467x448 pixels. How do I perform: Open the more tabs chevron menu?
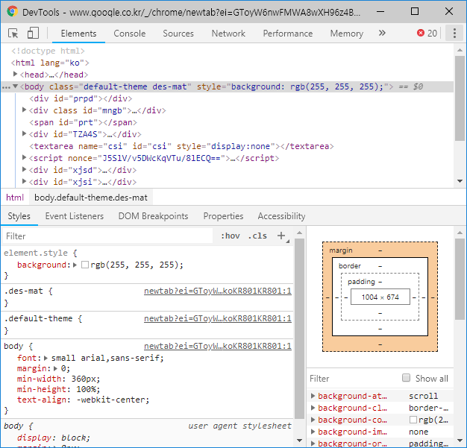pos(382,33)
